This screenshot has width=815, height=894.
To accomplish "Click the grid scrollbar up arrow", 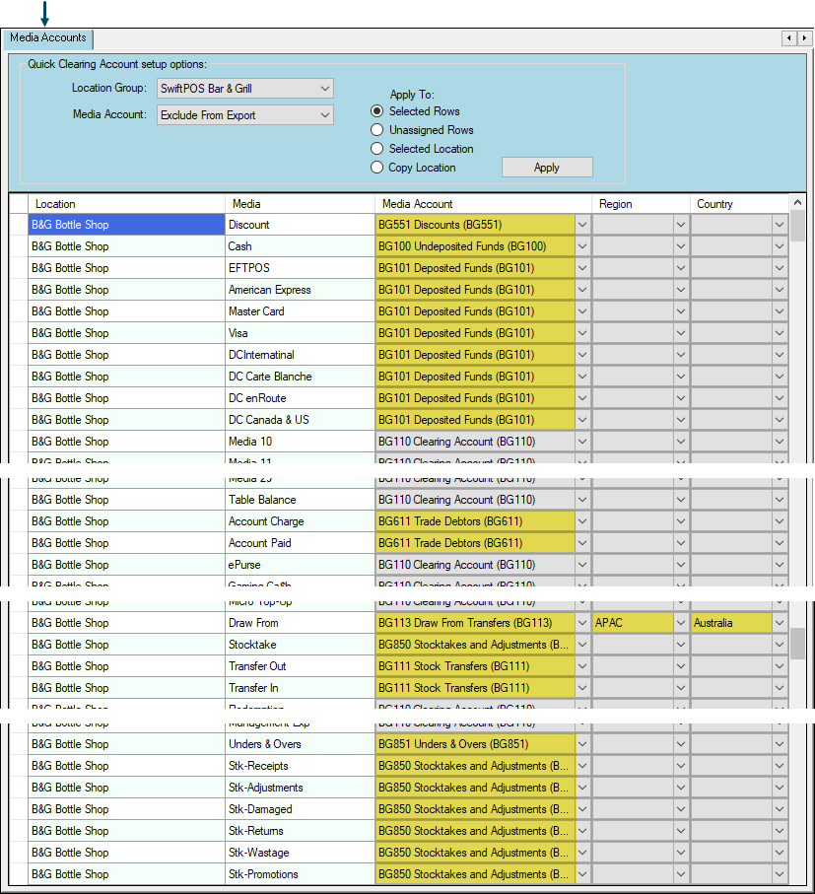I will pyautogui.click(x=797, y=202).
